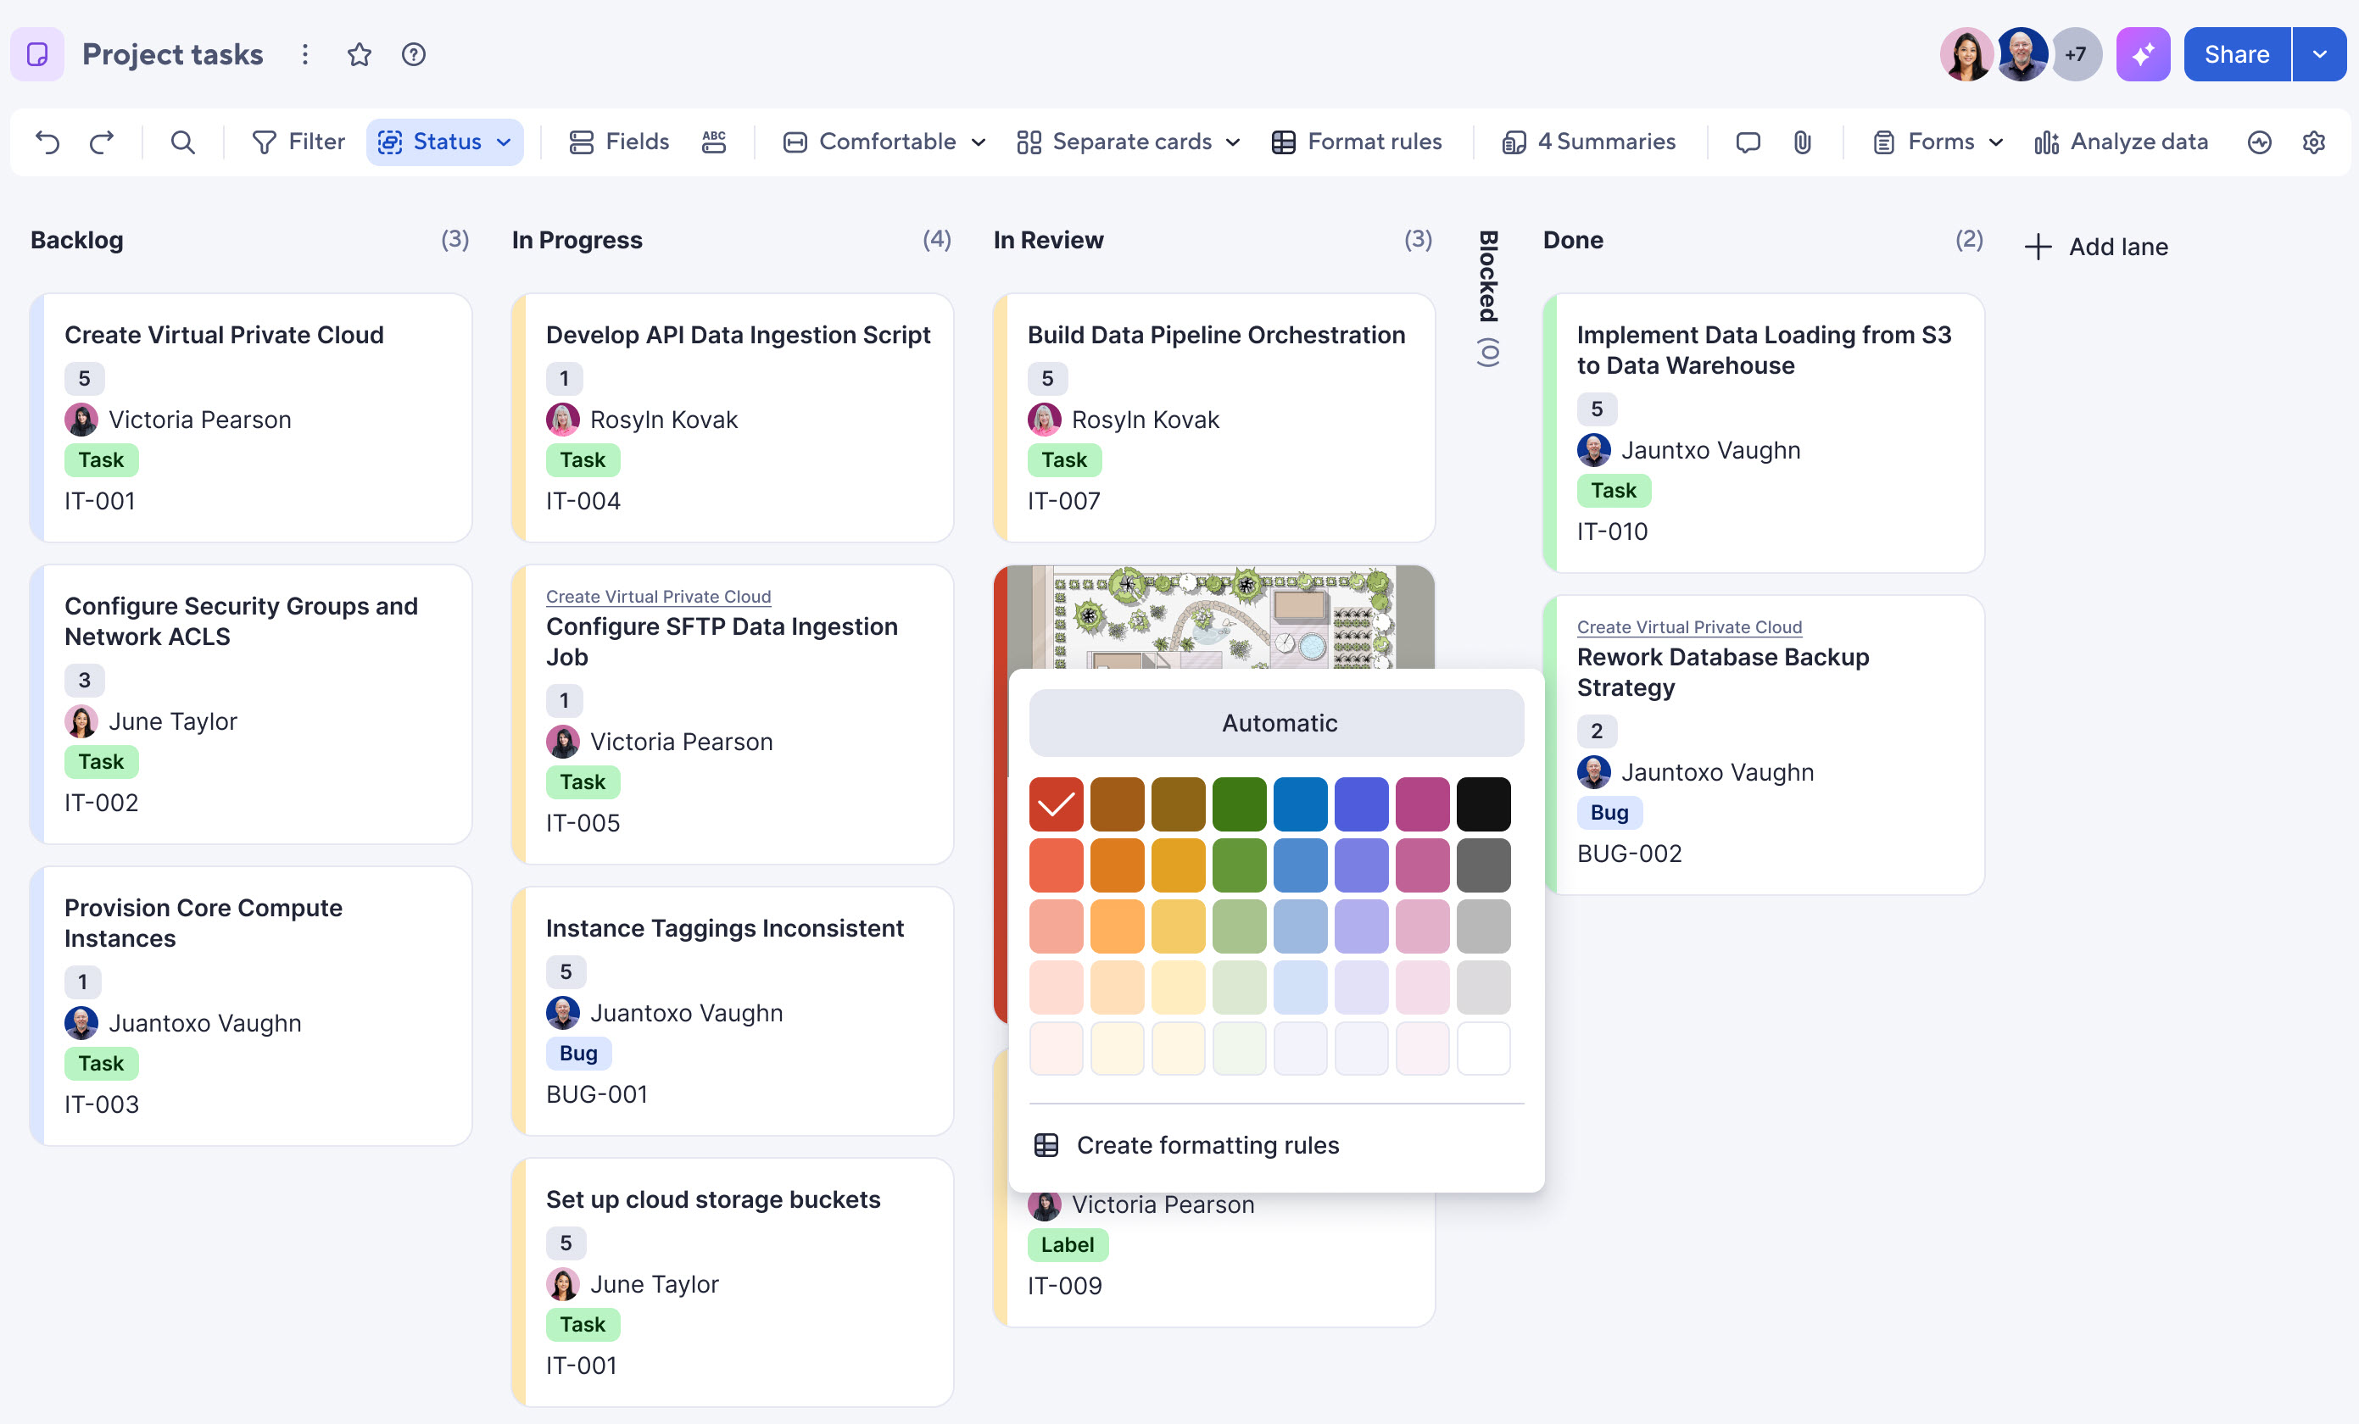Pick the black color swatch
This screenshot has height=1424, width=2359.
click(x=1483, y=804)
